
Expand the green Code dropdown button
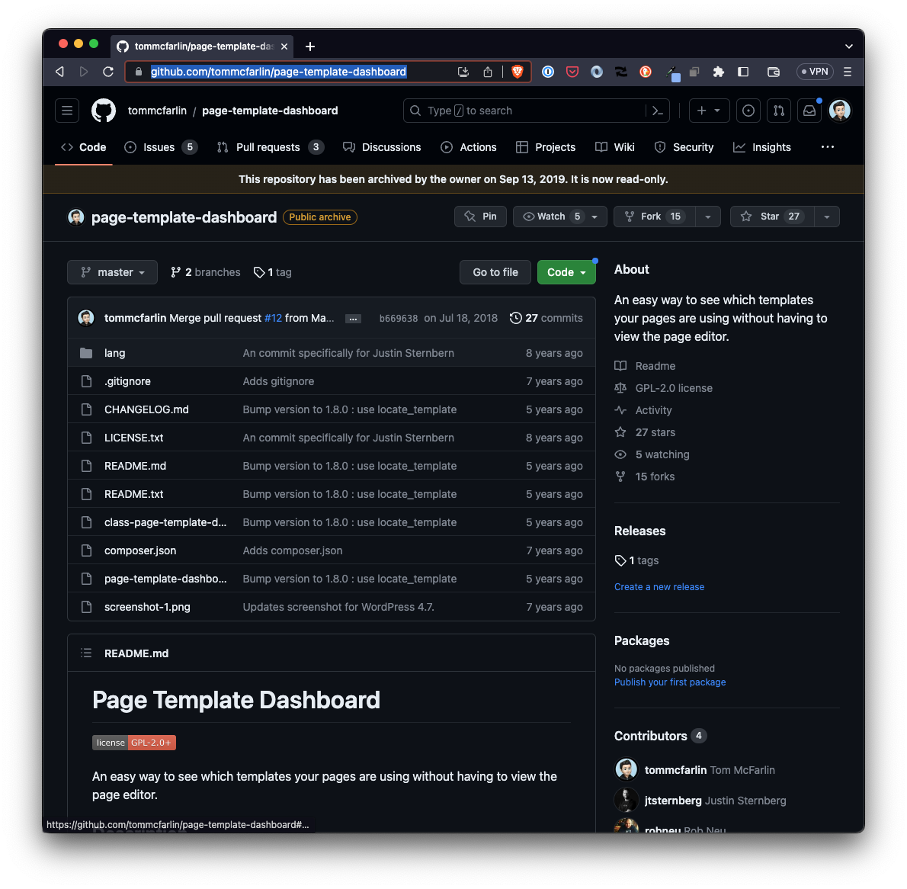coord(566,272)
